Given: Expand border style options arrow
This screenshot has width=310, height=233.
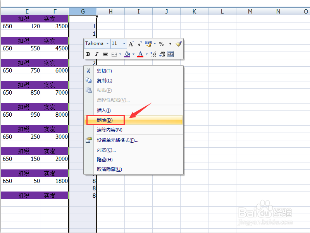Looking at the screenshot, I should pyautogui.click(x=120, y=54).
